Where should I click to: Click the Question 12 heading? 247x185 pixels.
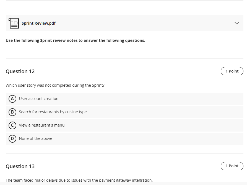(x=20, y=71)
